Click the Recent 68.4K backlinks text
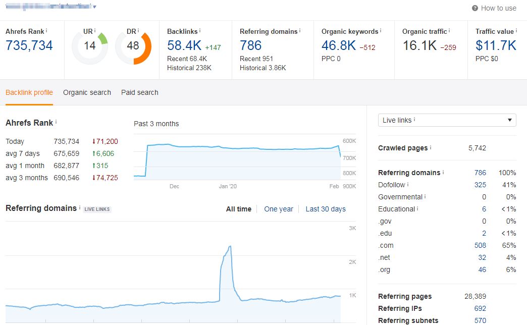This screenshot has height=325, width=527. point(187,59)
